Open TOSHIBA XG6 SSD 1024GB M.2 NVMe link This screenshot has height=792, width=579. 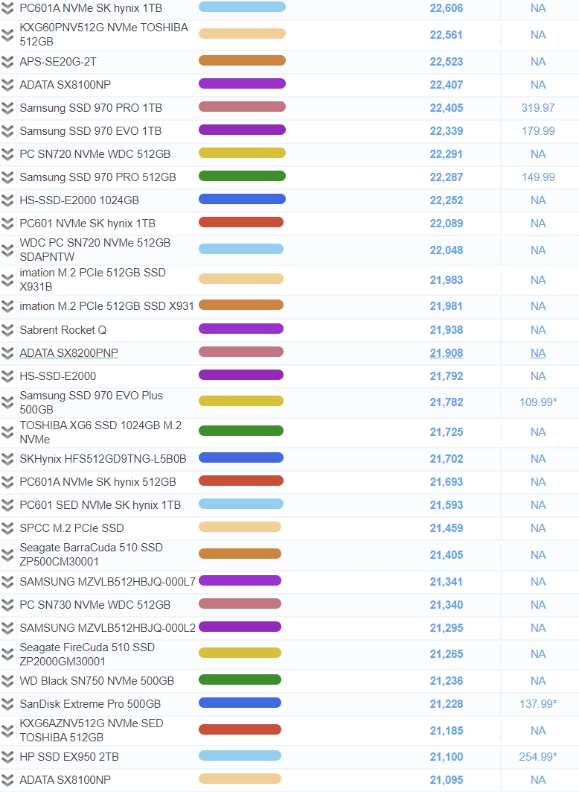(100, 432)
